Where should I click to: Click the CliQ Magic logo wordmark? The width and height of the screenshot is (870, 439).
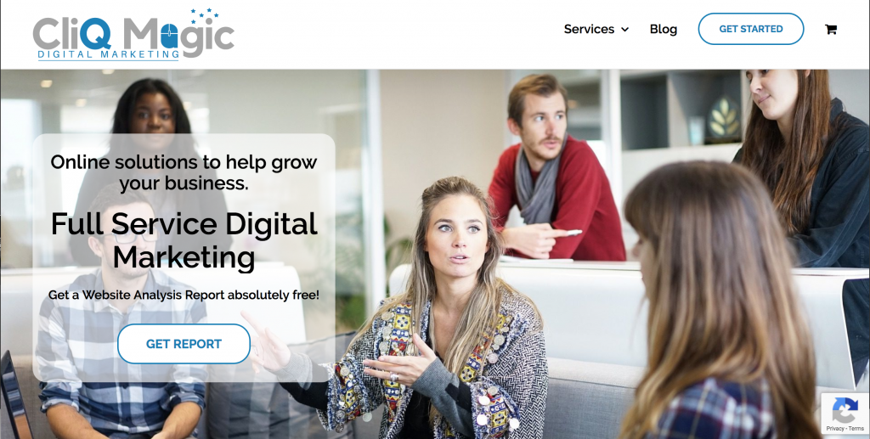[x=133, y=34]
